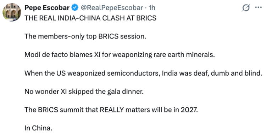Click the number 2027 in the post
The width and height of the screenshot is (266, 134).
pyautogui.click(x=189, y=110)
